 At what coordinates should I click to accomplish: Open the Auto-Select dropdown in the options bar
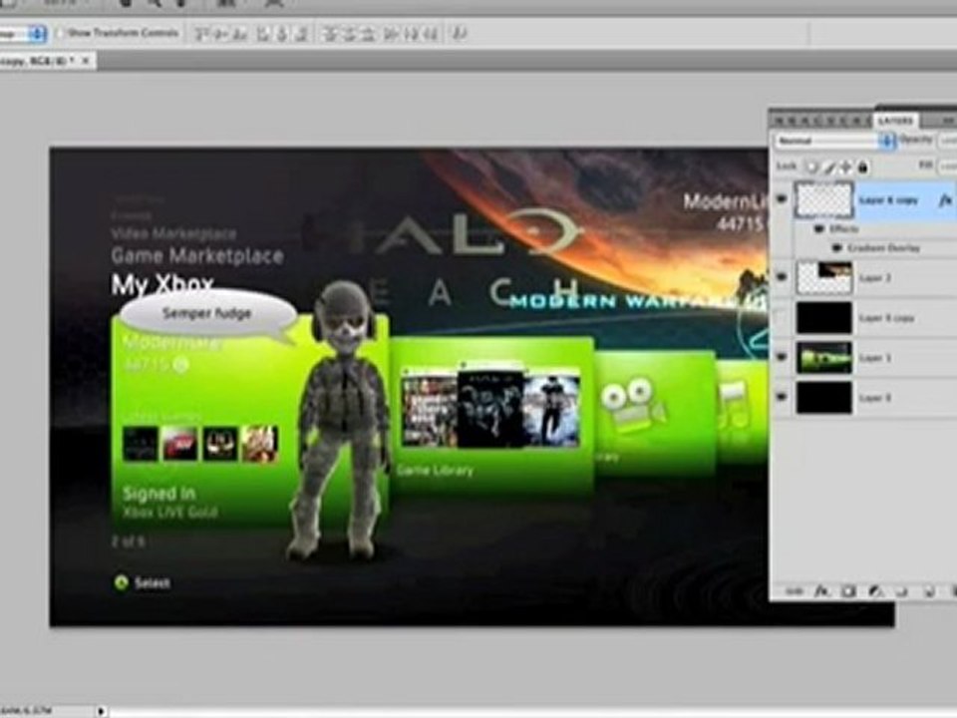(23, 33)
